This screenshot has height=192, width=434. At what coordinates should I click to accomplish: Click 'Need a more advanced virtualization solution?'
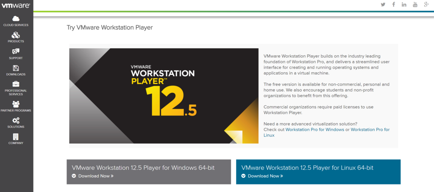pyautogui.click(x=310, y=124)
